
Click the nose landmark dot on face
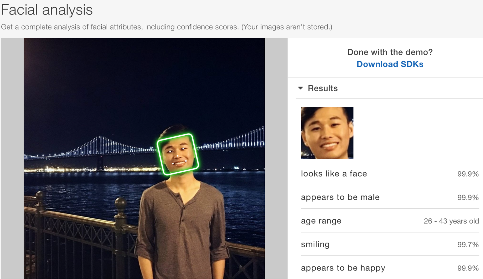178,156
